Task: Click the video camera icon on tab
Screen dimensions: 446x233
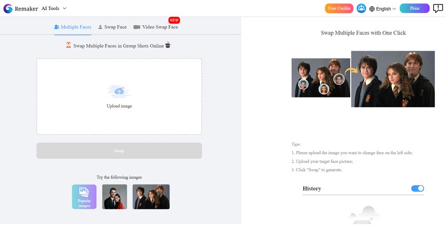Action: (x=137, y=27)
